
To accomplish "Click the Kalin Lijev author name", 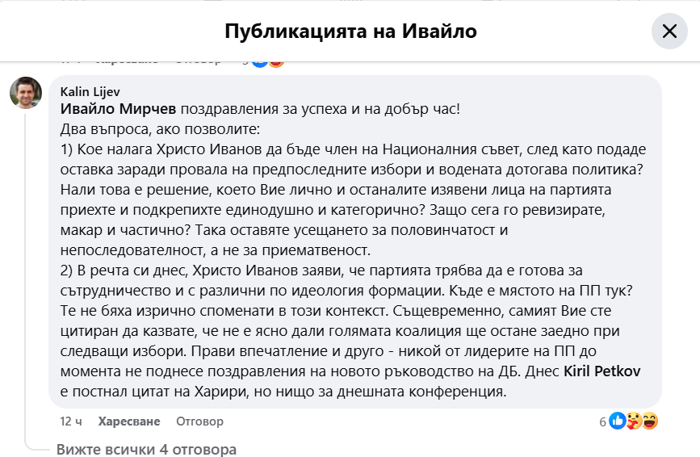I will point(90,91).
